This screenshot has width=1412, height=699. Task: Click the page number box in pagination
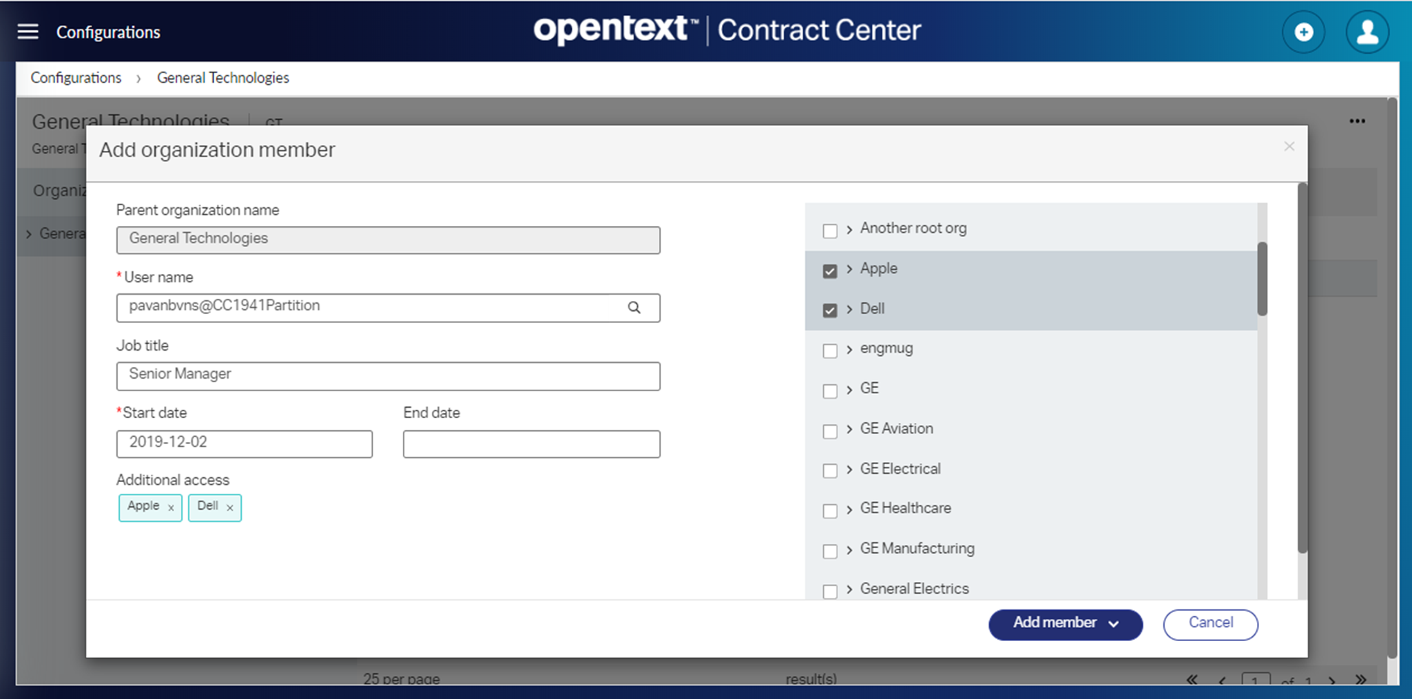[x=1256, y=680]
